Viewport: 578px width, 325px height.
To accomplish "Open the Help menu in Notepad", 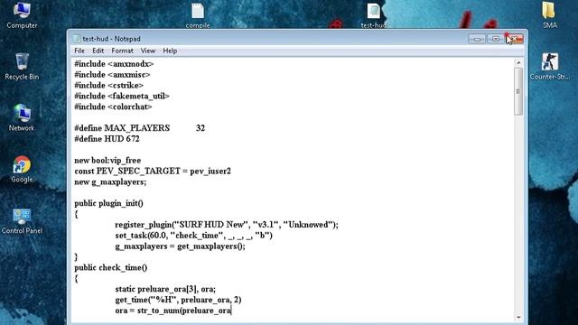I will click(x=170, y=51).
